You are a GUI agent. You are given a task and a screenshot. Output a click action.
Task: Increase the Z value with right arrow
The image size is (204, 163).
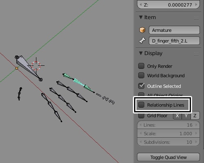click(196, 4)
